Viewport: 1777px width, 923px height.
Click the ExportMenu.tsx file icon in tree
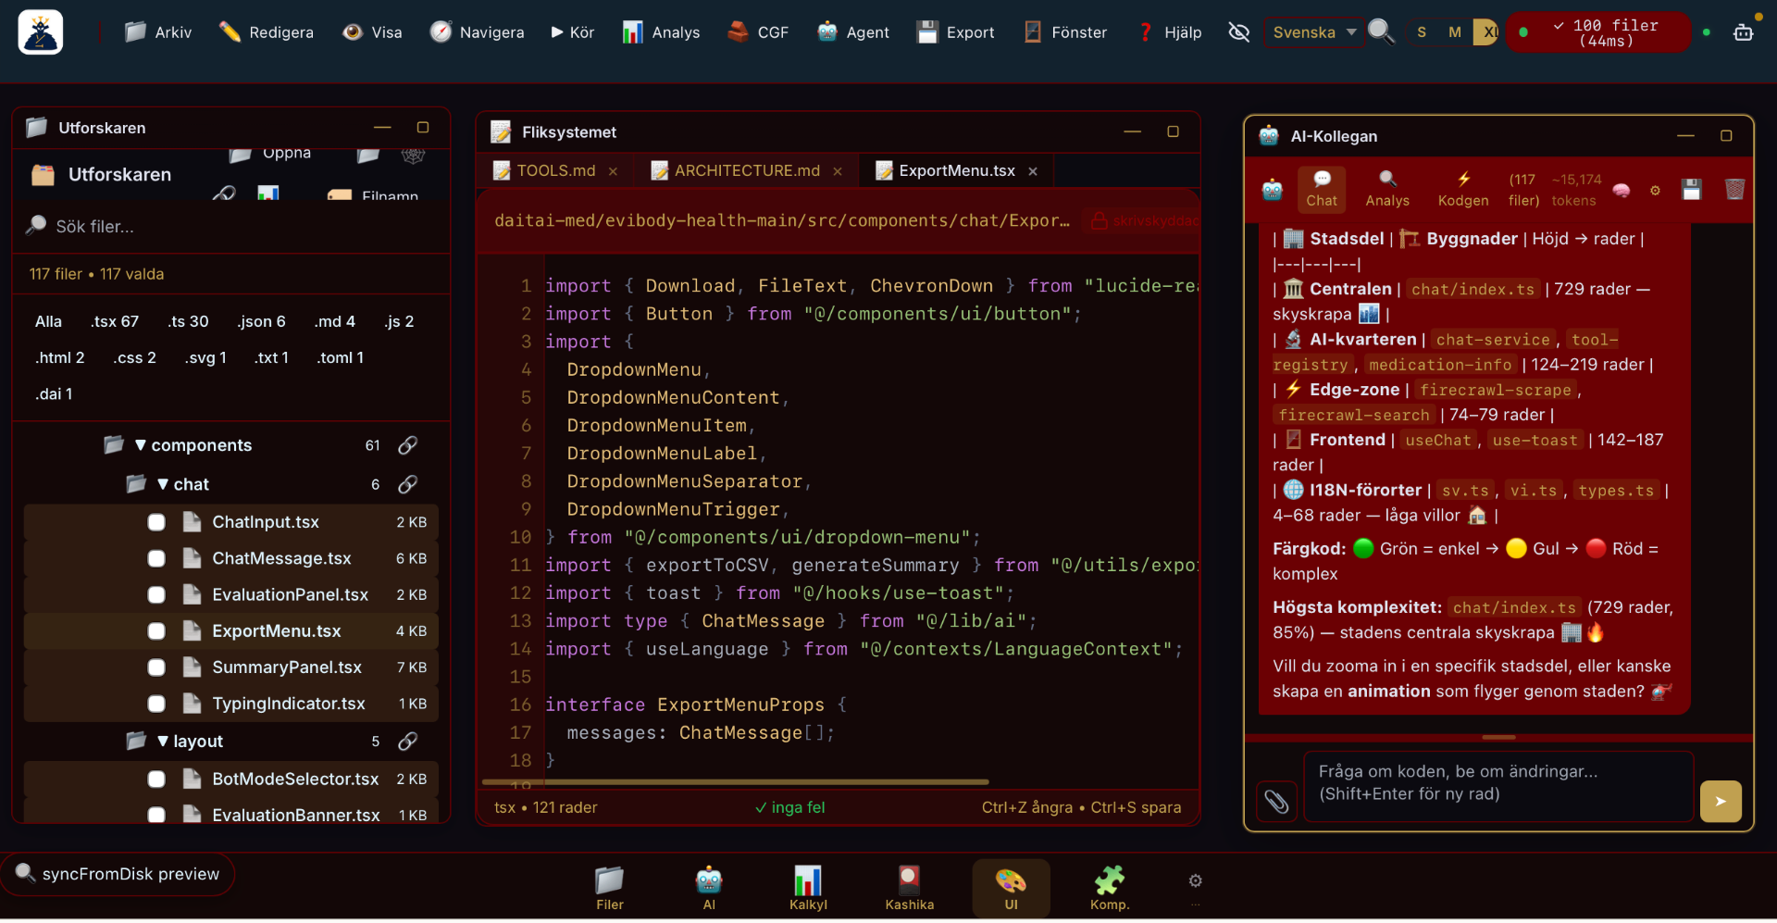192,631
